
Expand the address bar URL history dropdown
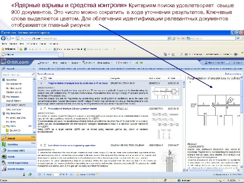pos(169,38)
